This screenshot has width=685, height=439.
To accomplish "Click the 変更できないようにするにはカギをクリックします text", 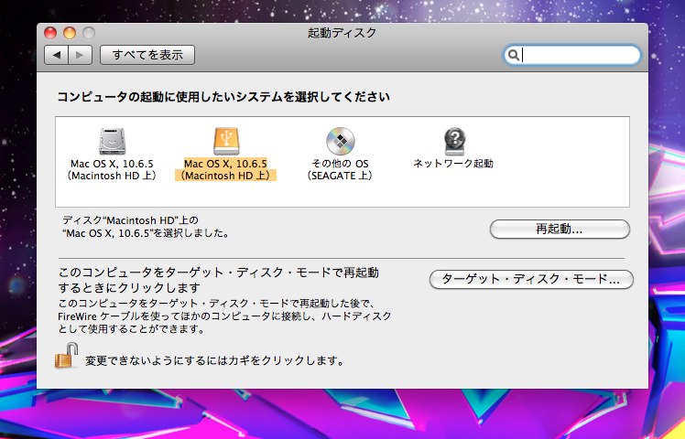I will click(x=214, y=361).
